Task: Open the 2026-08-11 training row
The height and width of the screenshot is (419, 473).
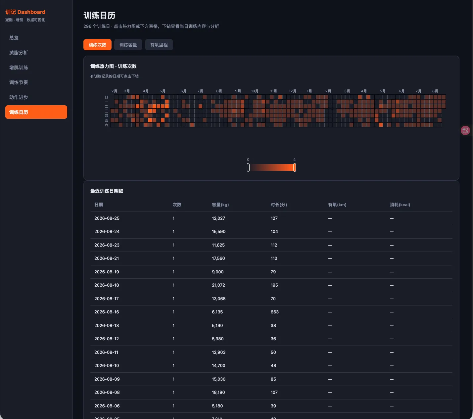Action: click(x=271, y=352)
